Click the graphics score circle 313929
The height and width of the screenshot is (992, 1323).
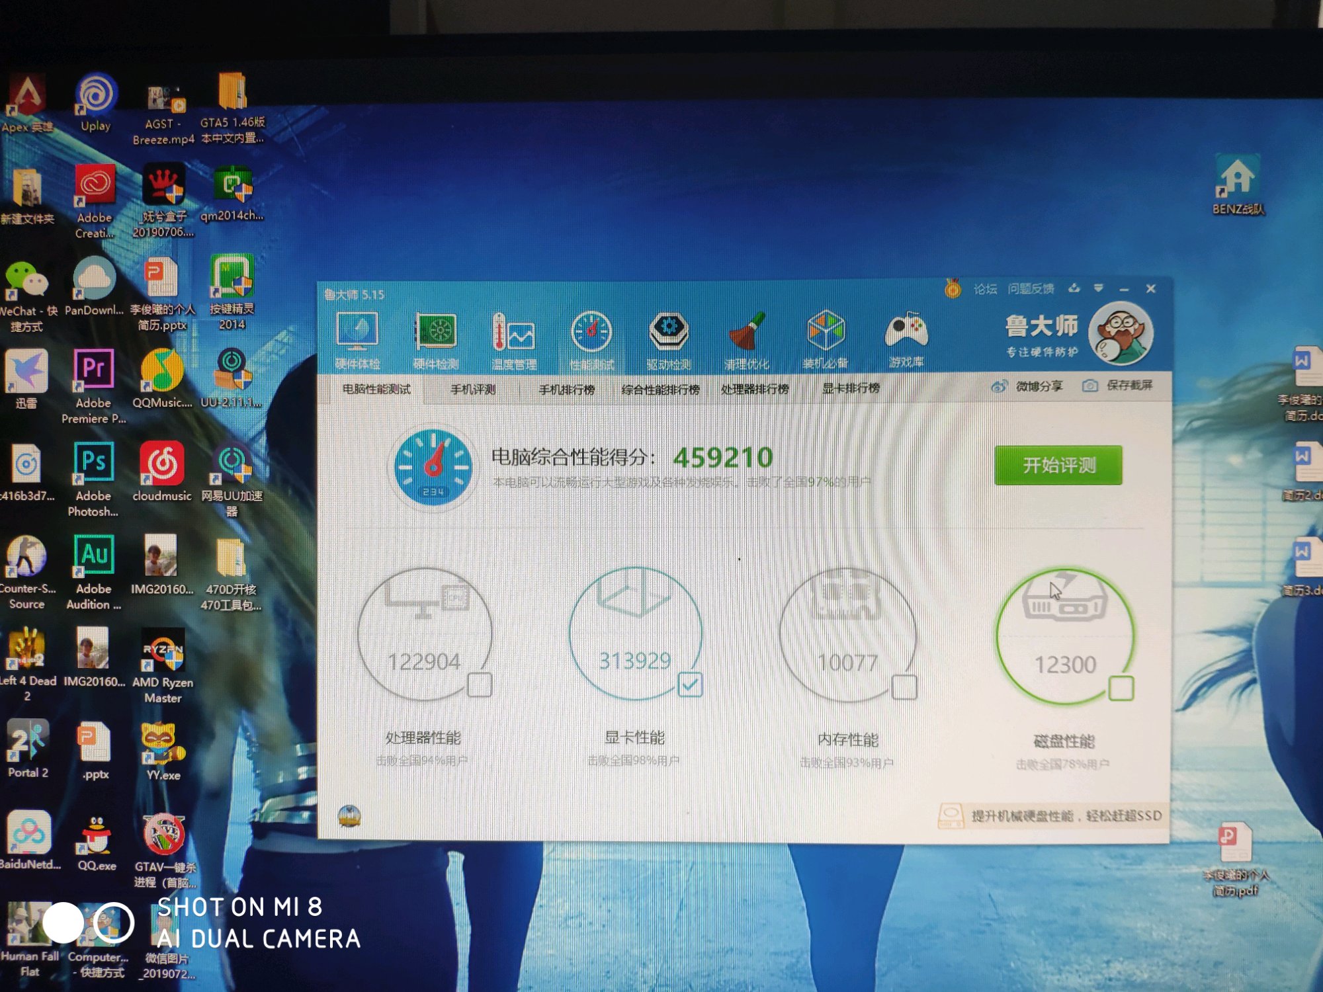pos(636,633)
